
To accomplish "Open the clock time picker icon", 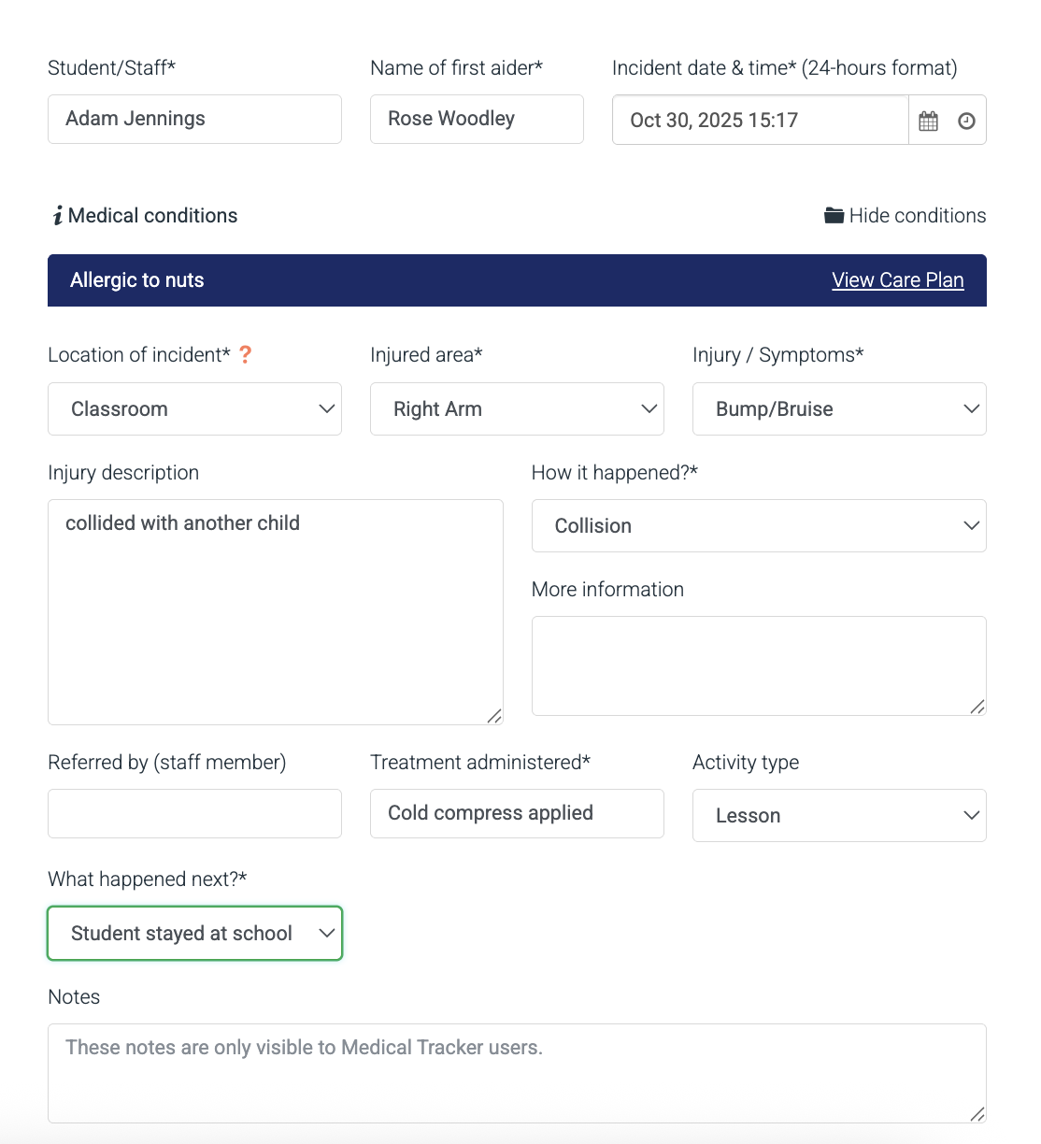I will tap(966, 120).
